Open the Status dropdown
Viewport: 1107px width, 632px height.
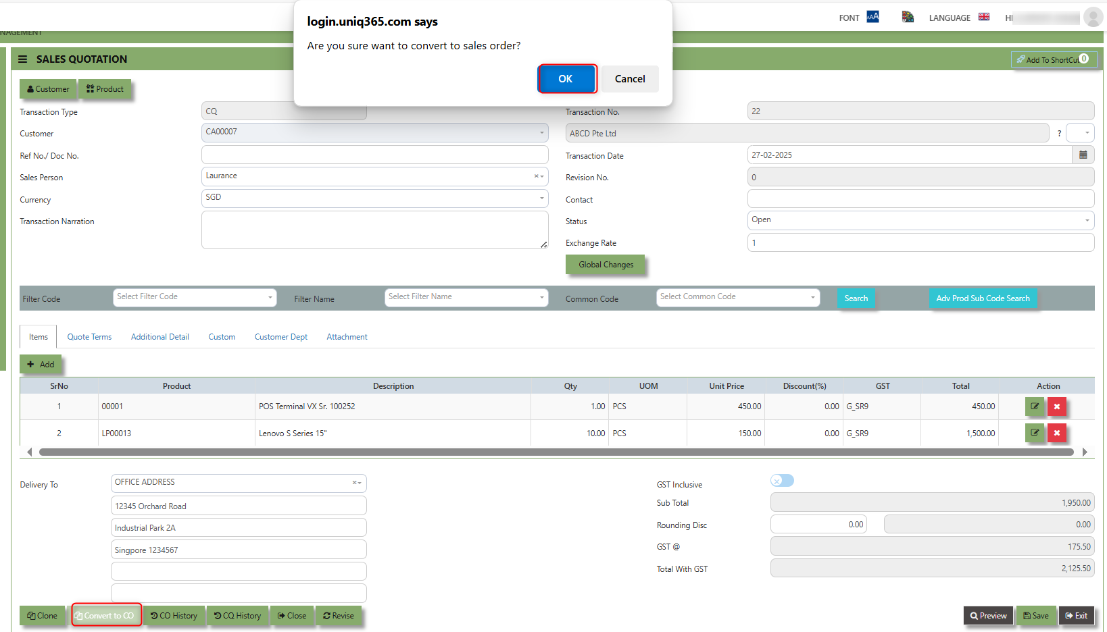click(x=920, y=220)
